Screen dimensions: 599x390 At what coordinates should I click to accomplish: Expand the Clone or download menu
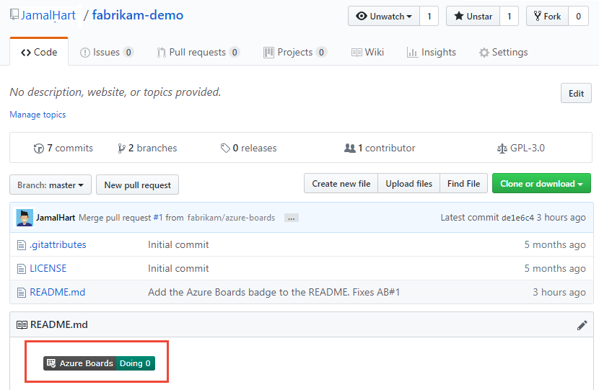tap(541, 184)
